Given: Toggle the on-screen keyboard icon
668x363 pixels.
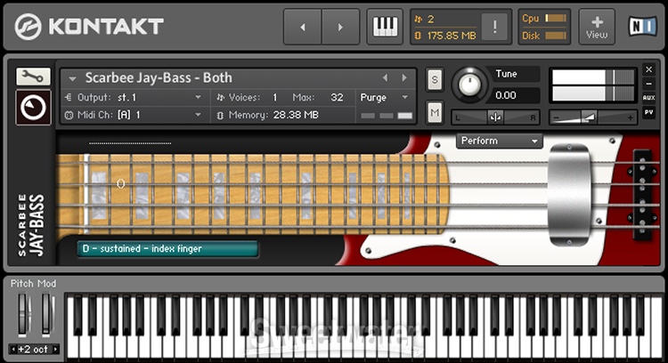Looking at the screenshot, I should 385,28.
